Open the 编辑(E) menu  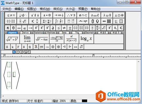pyautogui.click(x=19, y=9)
